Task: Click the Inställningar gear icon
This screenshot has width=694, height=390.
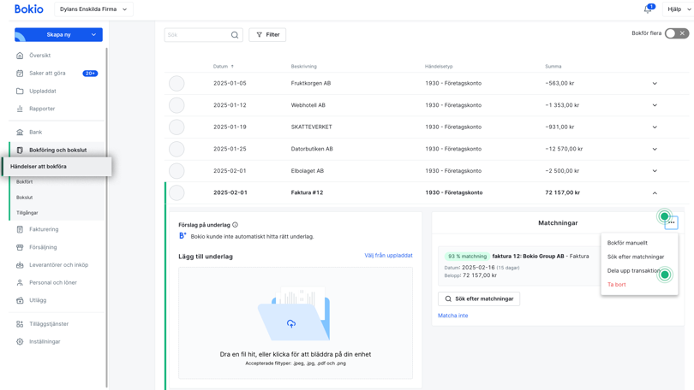Action: (x=20, y=341)
